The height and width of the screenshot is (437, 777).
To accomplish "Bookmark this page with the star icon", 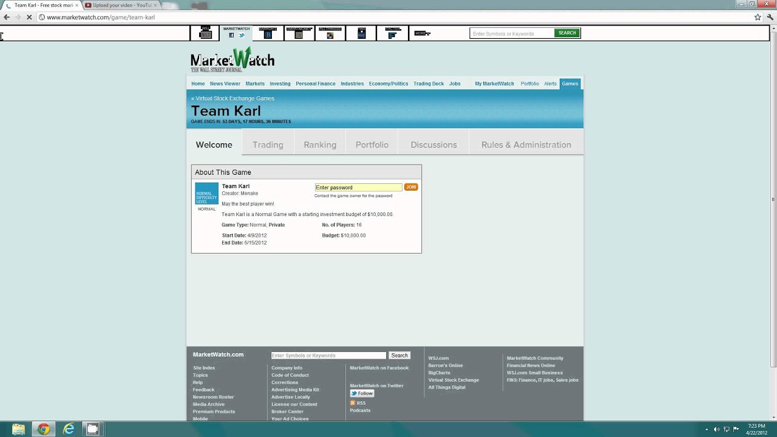I will tap(758, 17).
